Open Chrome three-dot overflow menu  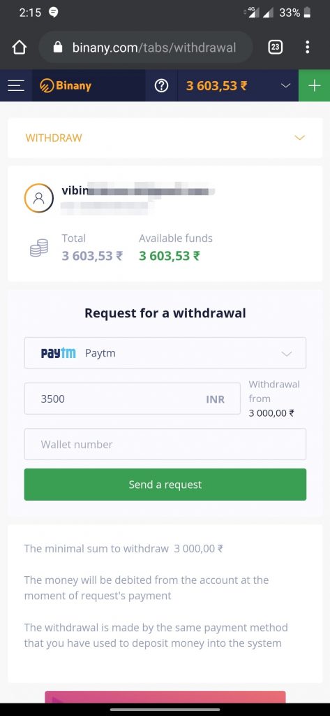point(307,47)
